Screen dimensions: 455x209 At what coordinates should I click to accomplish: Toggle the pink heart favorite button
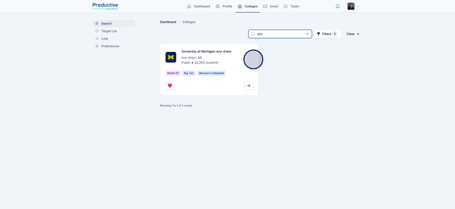tap(170, 86)
